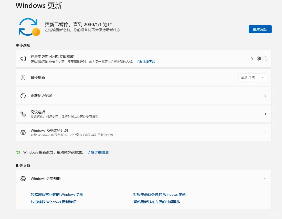Open the 延长 1 周 dropdown

[x=263, y=77]
